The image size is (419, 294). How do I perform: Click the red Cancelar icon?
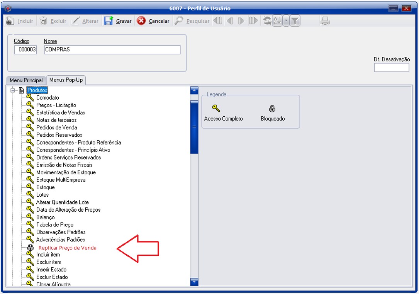click(x=141, y=21)
